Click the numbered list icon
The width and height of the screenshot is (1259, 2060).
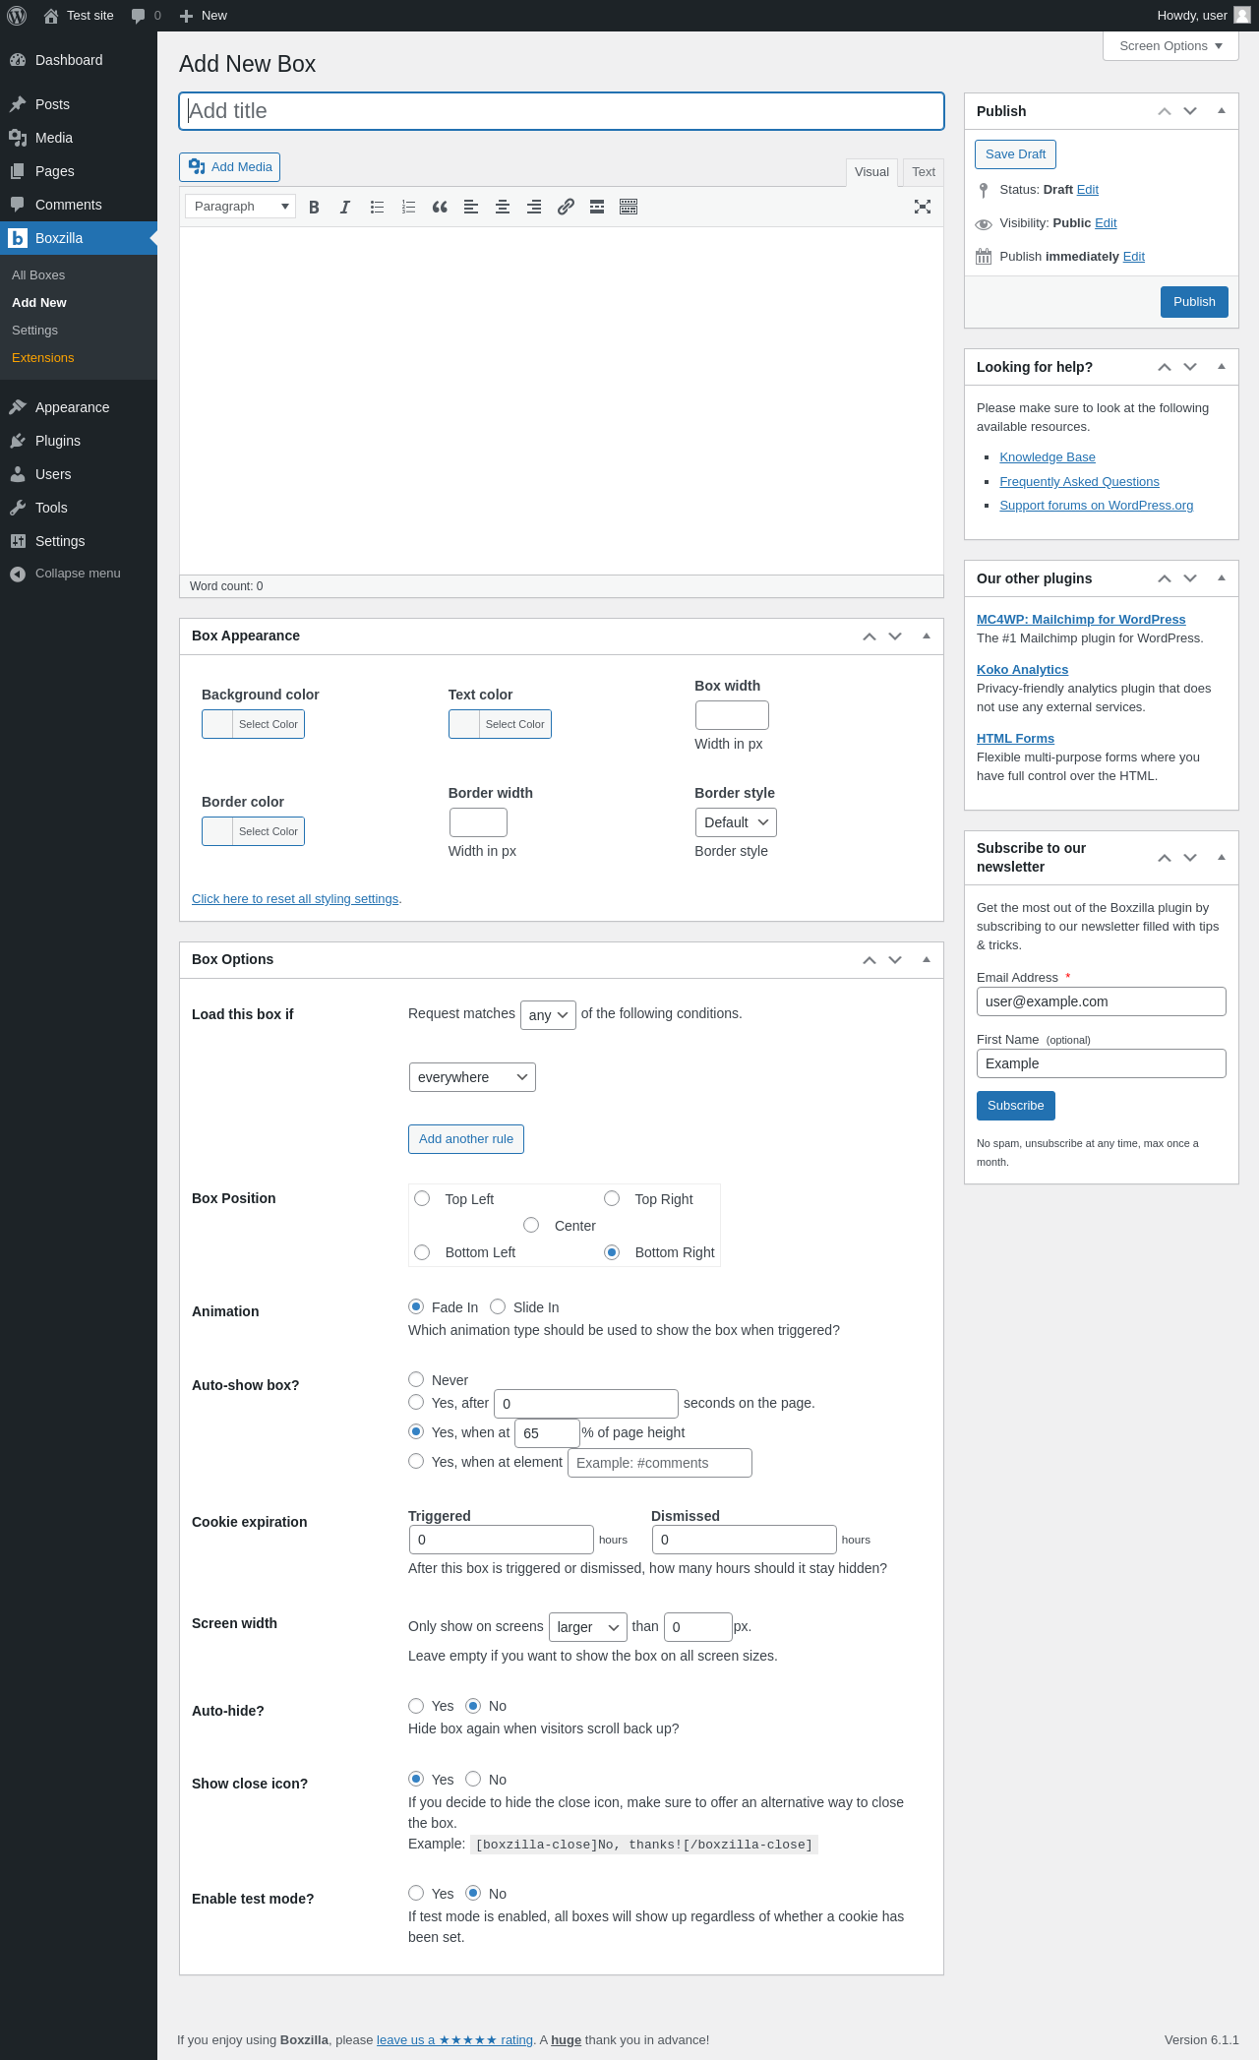pos(408,207)
